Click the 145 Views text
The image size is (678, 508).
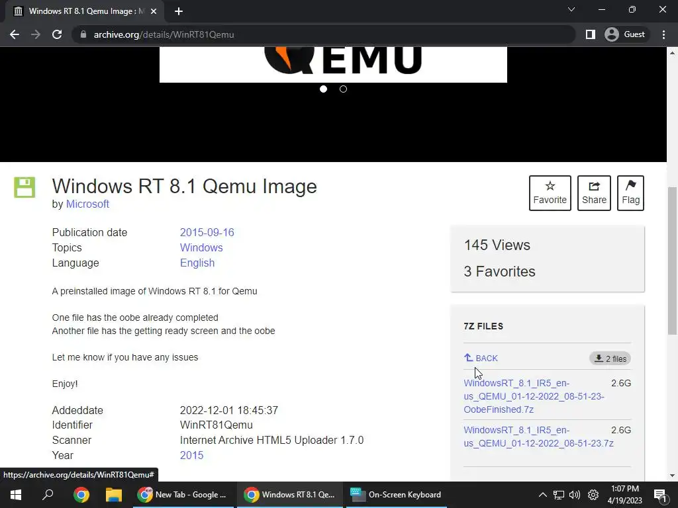497,245
